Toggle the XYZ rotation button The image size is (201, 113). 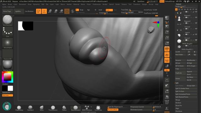click(x=167, y=70)
